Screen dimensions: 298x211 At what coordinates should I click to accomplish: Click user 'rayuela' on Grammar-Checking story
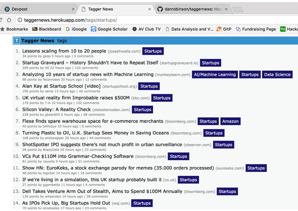[48, 161]
